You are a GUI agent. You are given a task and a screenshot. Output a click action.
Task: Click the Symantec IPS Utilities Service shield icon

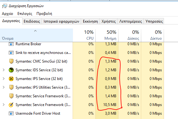point(11,87)
